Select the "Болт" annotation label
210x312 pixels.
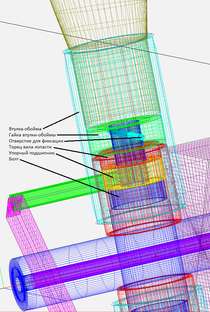point(14,159)
